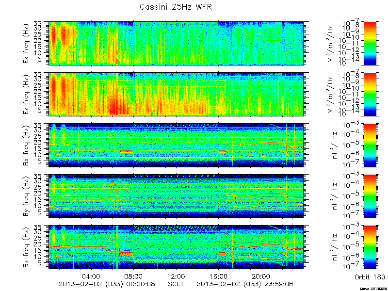388x291 pixels.
Task: Click the Bz panel color scale bar
Action: [x=370, y=247]
